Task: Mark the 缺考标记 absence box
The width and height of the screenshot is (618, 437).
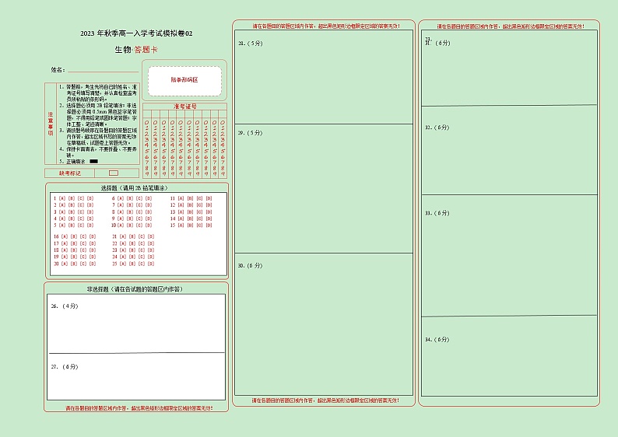Action: pos(114,173)
